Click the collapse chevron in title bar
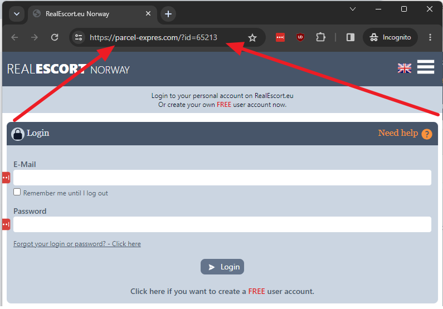 (353, 9)
